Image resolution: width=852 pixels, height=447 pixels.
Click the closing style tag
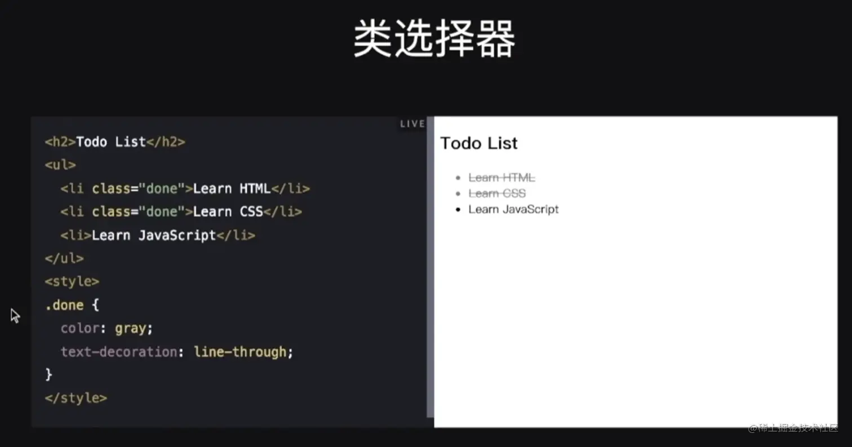point(75,397)
